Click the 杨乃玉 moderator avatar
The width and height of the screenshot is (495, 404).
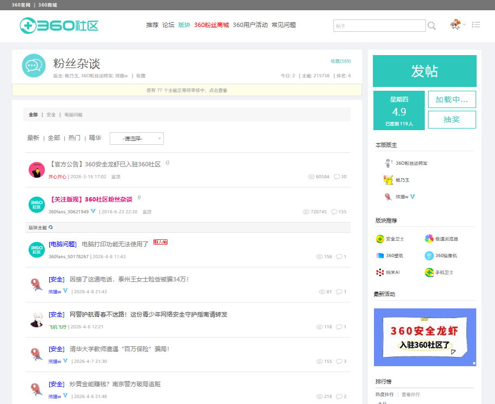(388, 180)
